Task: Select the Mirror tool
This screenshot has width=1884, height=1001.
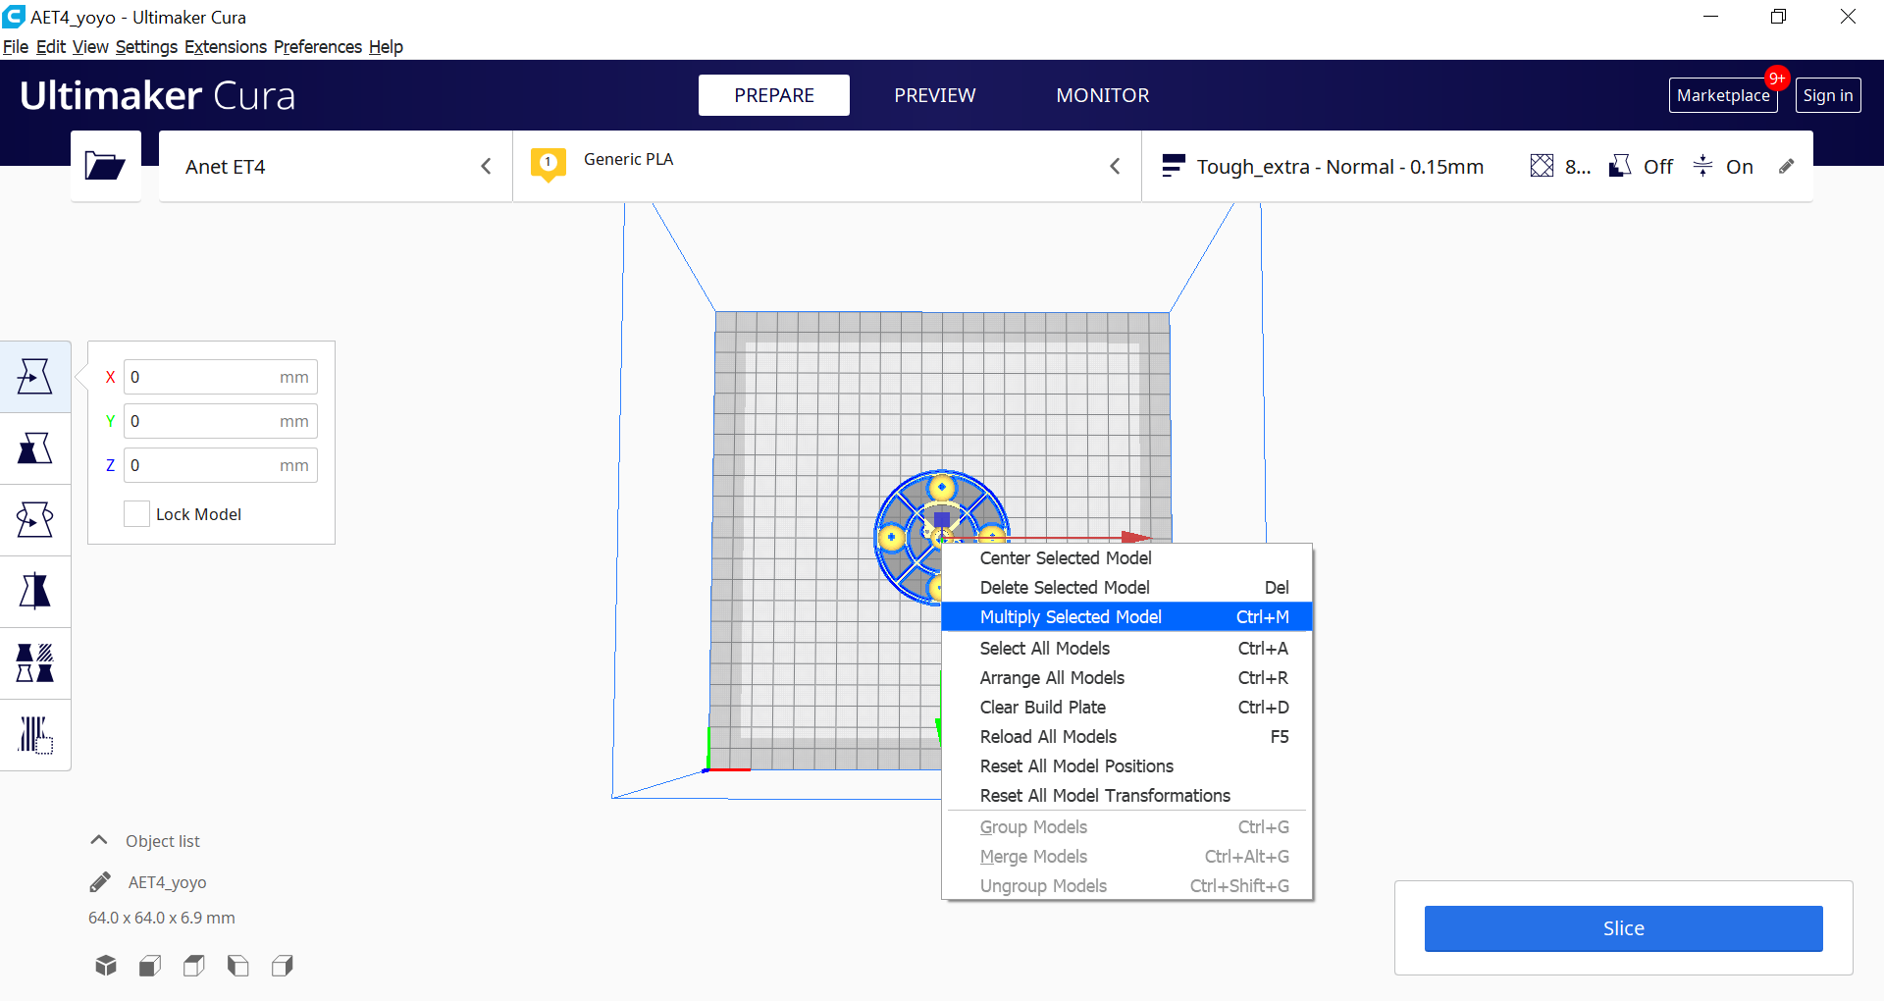Action: [35, 592]
